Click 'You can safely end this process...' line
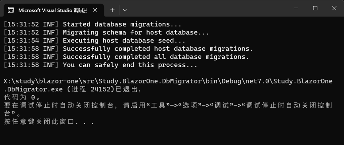This screenshot has width=344, height=145. [x=130, y=65]
